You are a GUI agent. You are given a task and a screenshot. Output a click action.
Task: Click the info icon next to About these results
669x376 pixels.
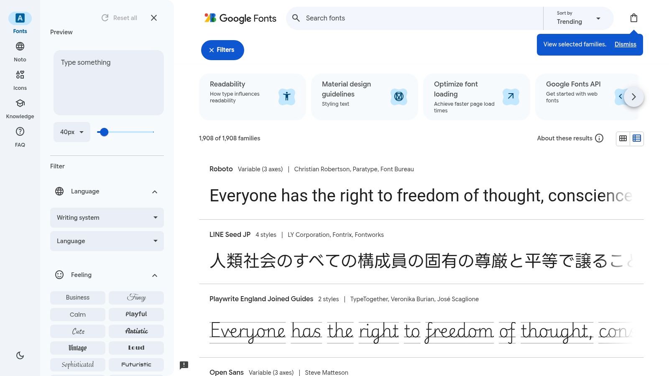click(x=599, y=138)
